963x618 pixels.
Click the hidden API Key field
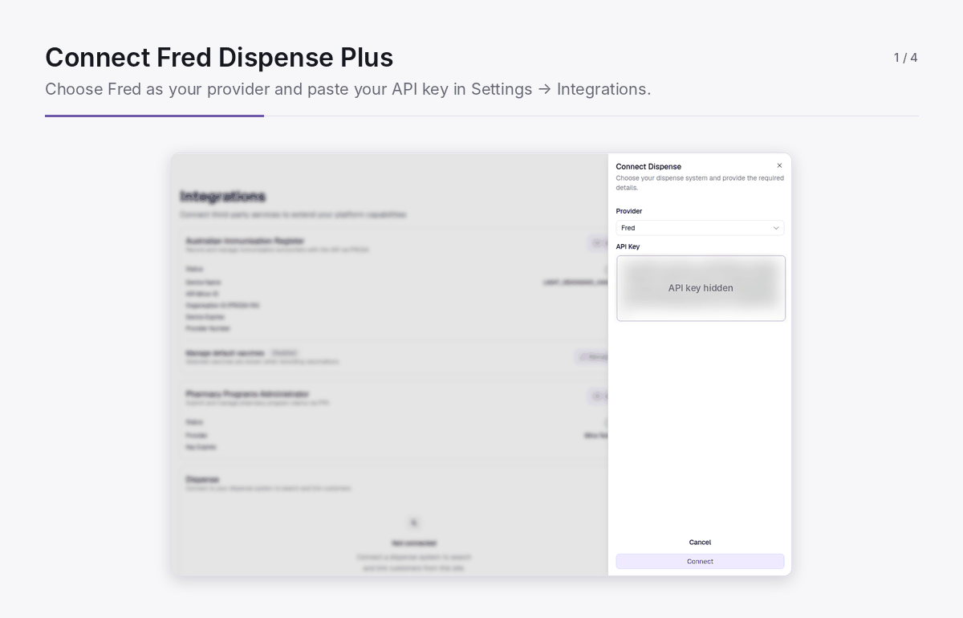701,288
